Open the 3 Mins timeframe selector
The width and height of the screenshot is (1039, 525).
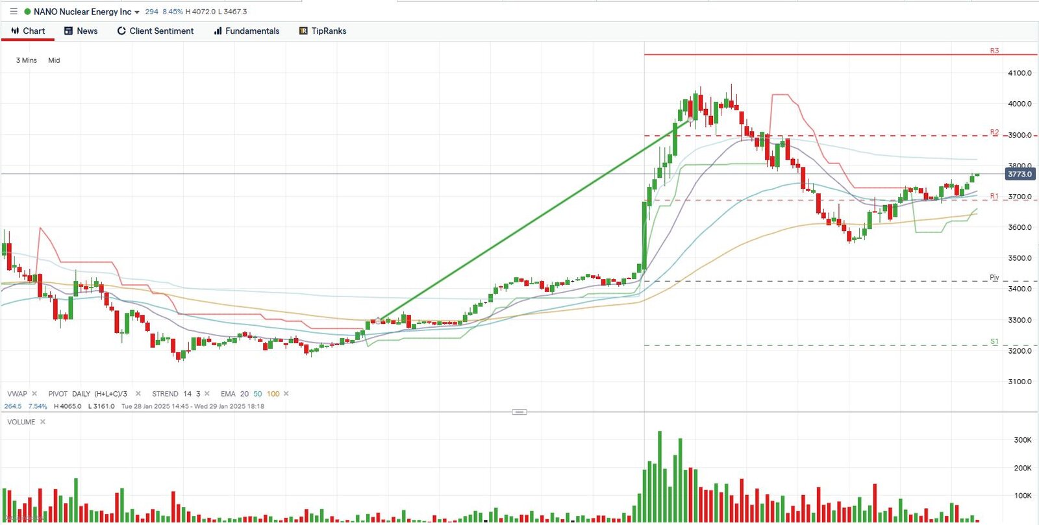tap(27, 60)
